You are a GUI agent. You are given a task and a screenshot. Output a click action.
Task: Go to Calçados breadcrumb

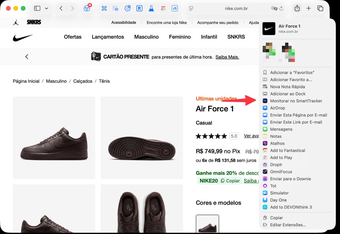click(83, 81)
